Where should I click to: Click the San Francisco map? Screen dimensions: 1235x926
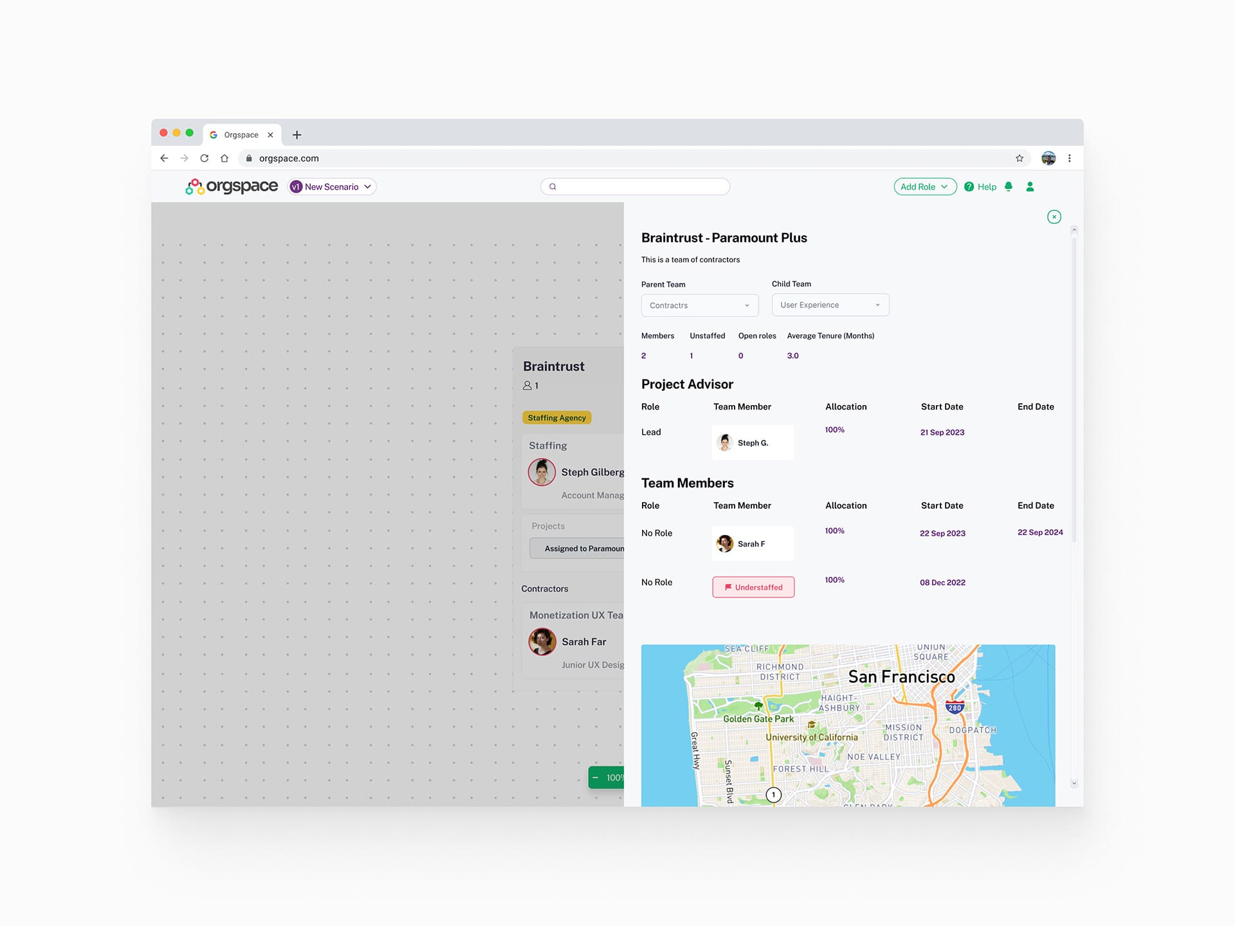coord(848,725)
